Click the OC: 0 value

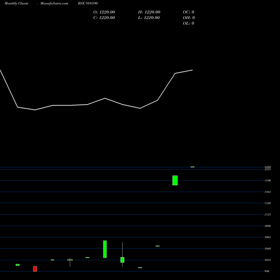(189, 12)
